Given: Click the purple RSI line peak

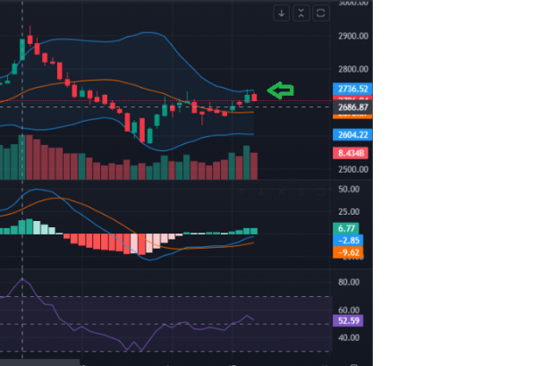Looking at the screenshot, I should click(x=24, y=280).
